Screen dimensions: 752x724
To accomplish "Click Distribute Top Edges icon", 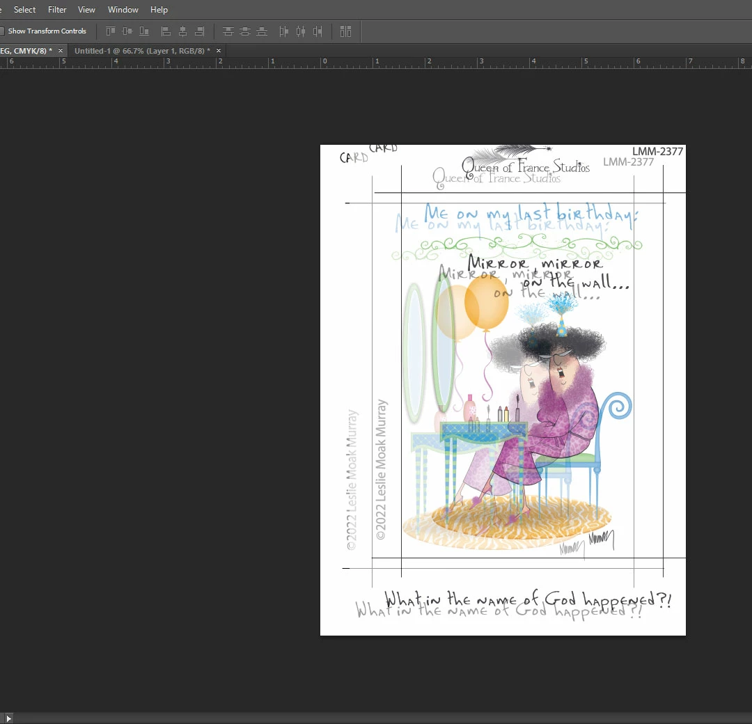I will click(228, 31).
